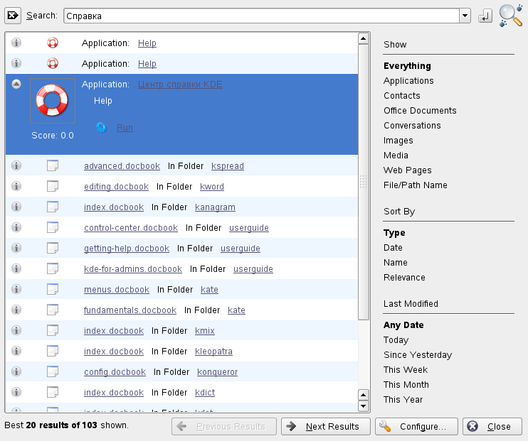Sort results by Date

393,248
